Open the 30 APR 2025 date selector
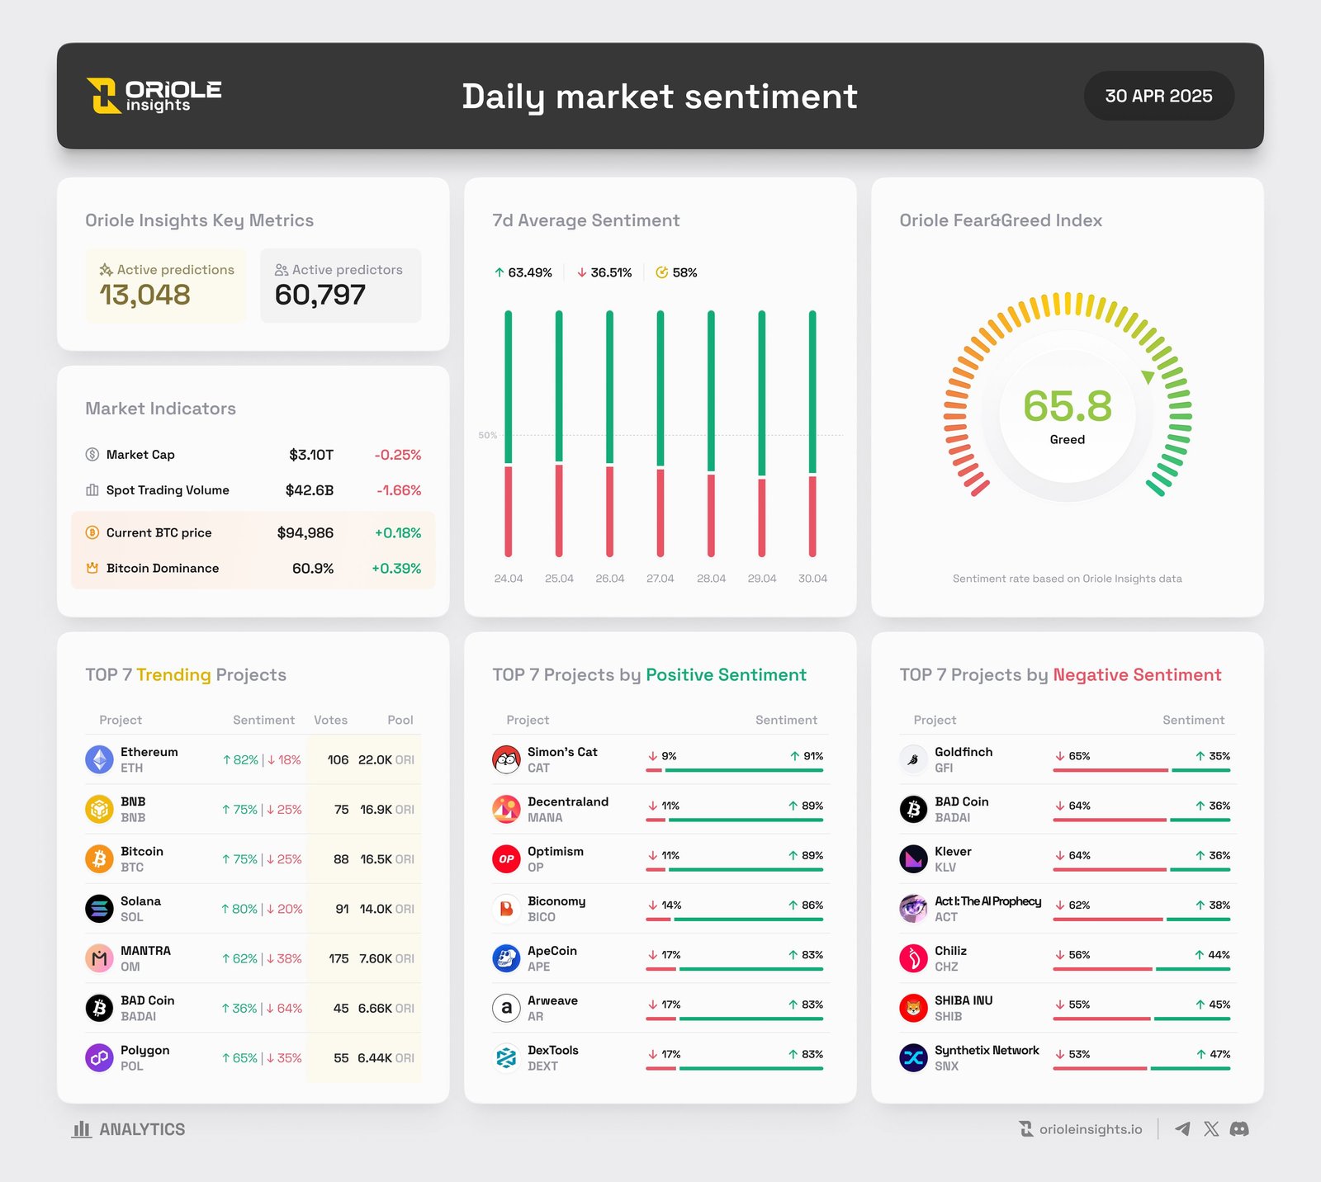 (x=1159, y=95)
